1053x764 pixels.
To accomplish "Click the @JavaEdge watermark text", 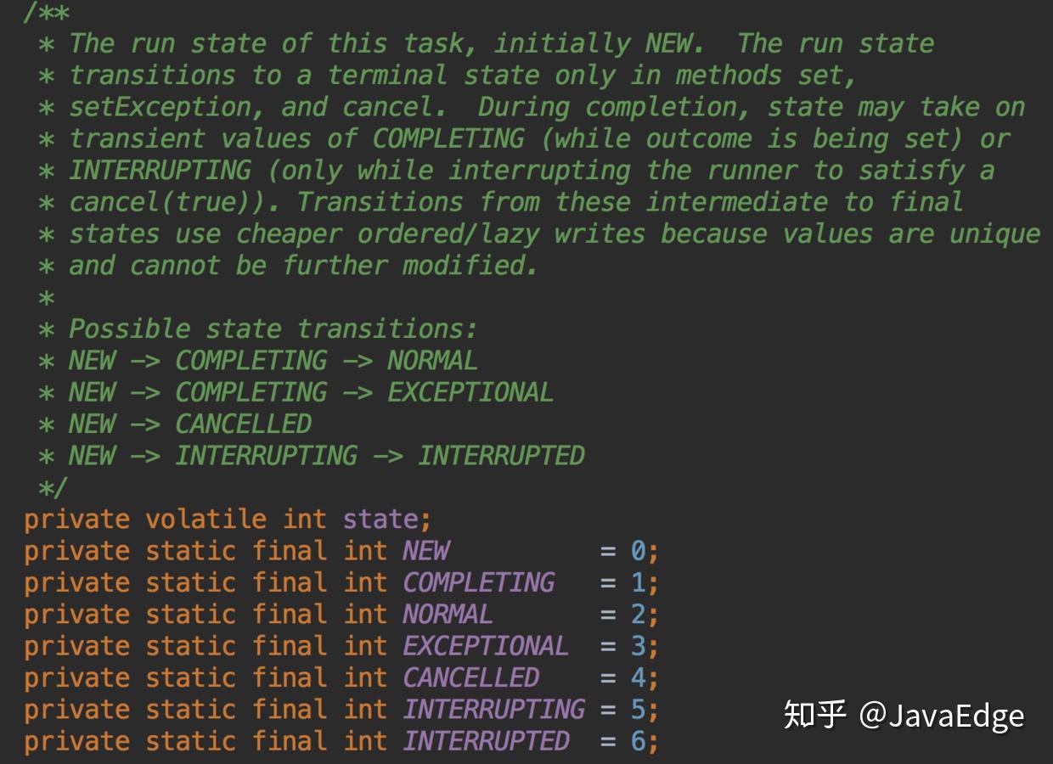I will click(x=941, y=716).
